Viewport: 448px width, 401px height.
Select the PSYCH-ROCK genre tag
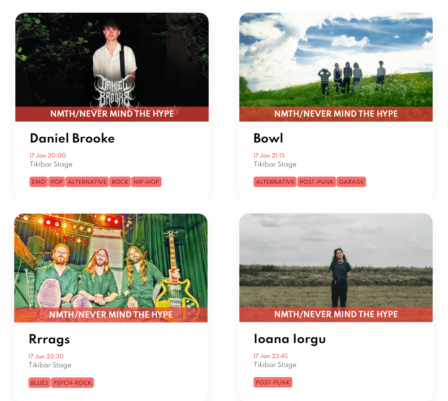pyautogui.click(x=73, y=383)
